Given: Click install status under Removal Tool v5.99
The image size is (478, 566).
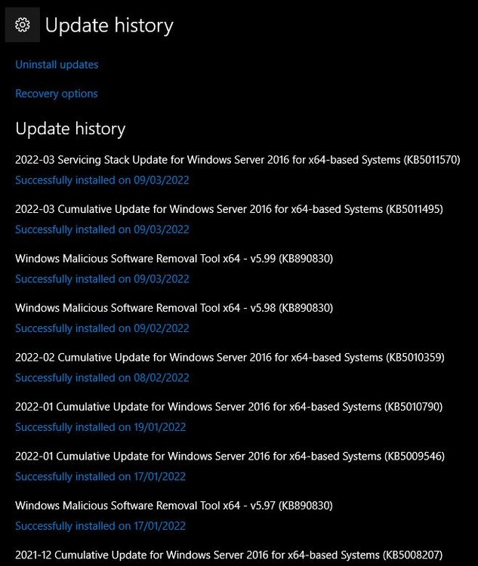Looking at the screenshot, I should [x=102, y=279].
